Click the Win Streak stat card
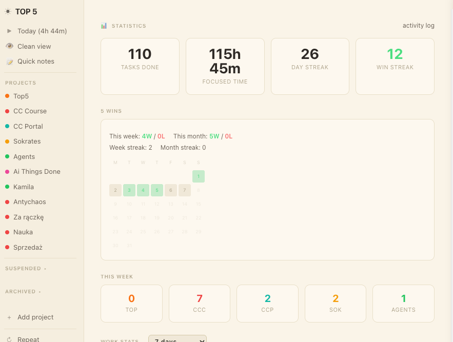Viewport: 453px width, 342px height. point(395,66)
